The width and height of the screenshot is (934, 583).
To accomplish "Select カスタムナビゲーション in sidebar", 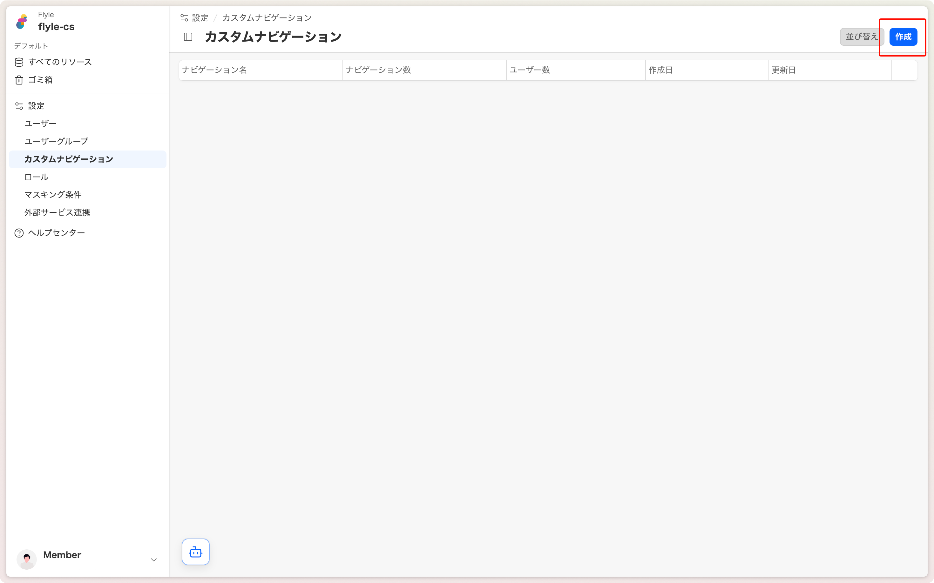I will click(69, 159).
